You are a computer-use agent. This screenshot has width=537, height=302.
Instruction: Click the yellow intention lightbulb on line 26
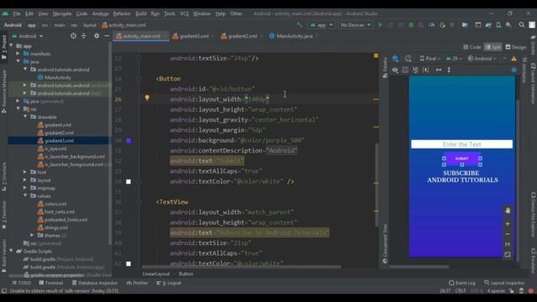147,98
